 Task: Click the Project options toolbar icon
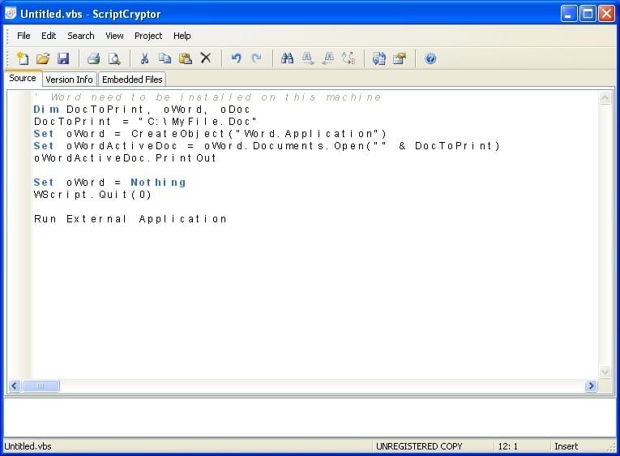pyautogui.click(x=400, y=58)
